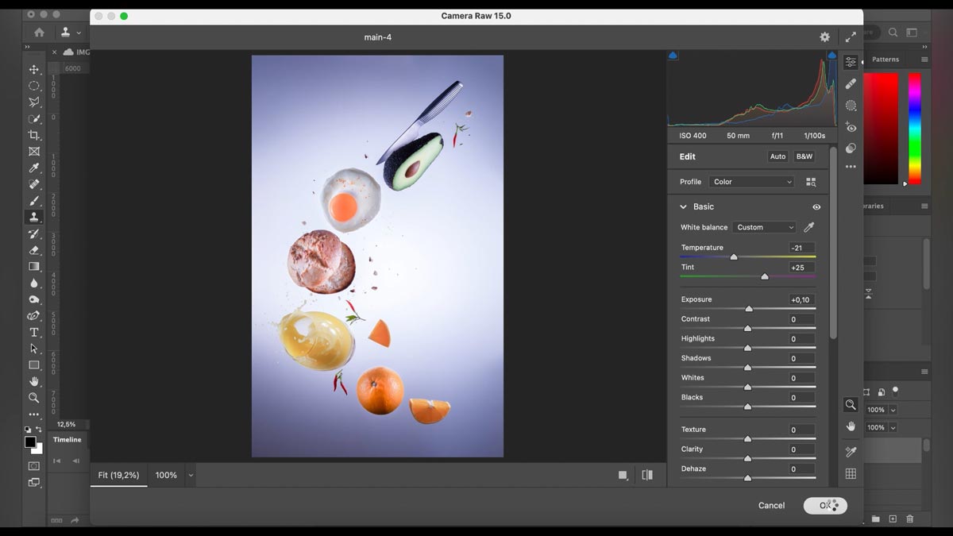Expand Photoshop layer opacity 100% dropdown
This screenshot has height=536, width=953.
coord(893,410)
